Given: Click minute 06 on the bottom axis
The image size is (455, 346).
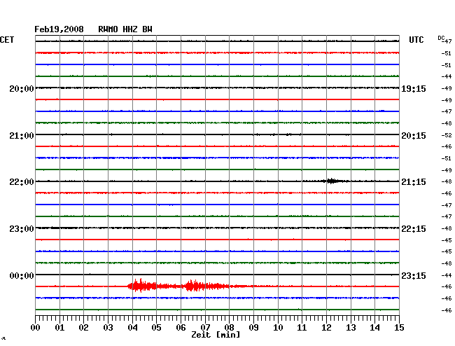Looking at the screenshot, I should 181,327.
